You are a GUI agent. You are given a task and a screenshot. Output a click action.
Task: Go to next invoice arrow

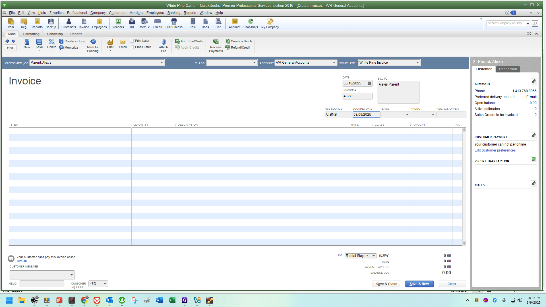(x=13, y=41)
